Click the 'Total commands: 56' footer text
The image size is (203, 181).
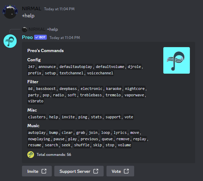tap(54, 155)
